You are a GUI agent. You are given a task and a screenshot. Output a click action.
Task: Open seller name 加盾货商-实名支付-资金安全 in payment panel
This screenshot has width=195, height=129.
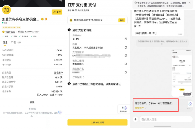tap(88, 20)
